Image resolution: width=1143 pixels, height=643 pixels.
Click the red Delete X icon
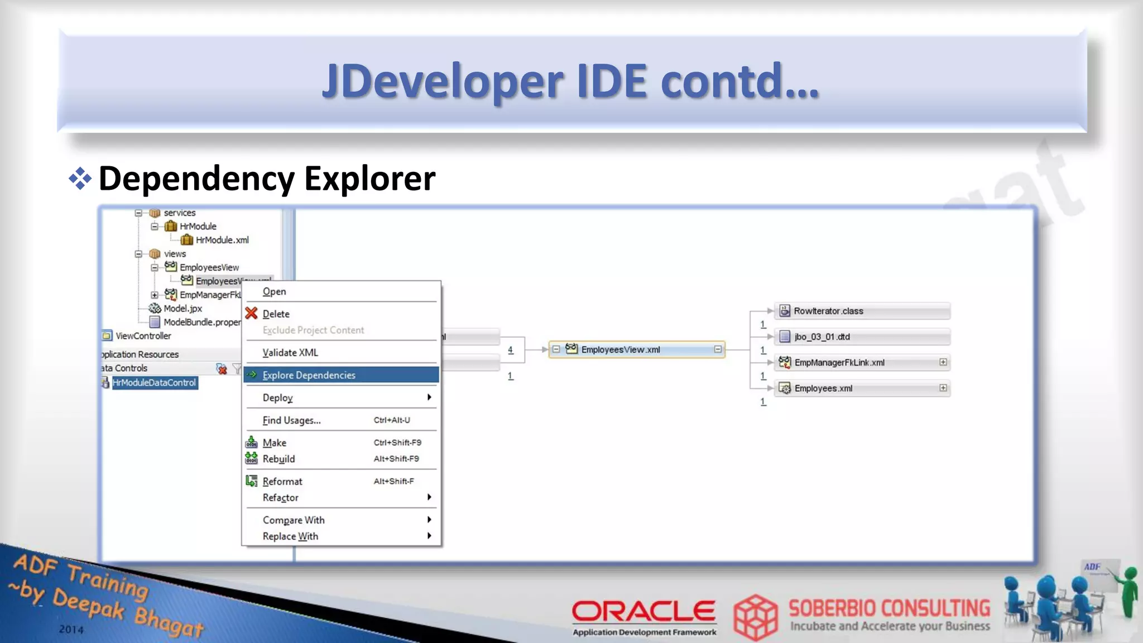click(251, 314)
